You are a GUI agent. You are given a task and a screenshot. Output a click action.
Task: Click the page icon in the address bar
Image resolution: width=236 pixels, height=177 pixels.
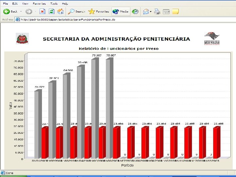tap(18, 20)
